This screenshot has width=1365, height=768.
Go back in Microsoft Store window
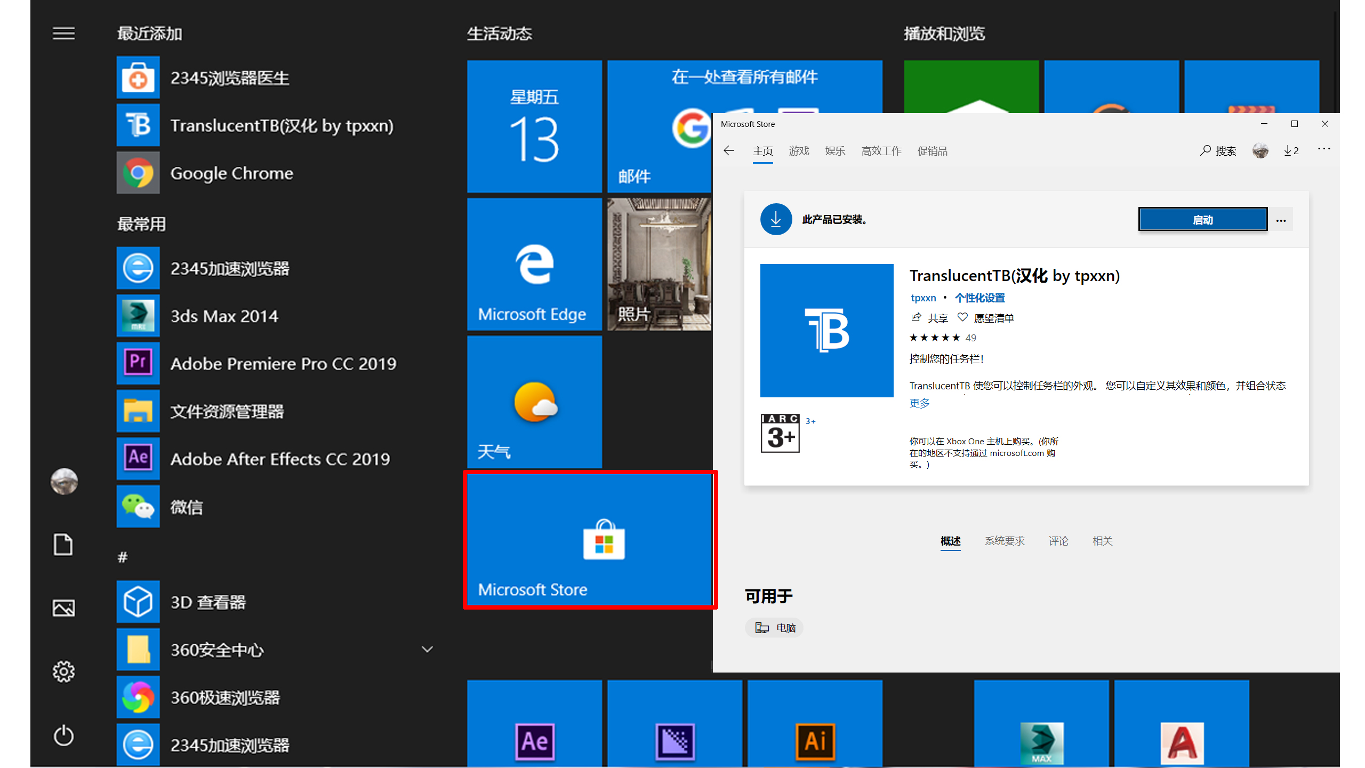pyautogui.click(x=729, y=151)
